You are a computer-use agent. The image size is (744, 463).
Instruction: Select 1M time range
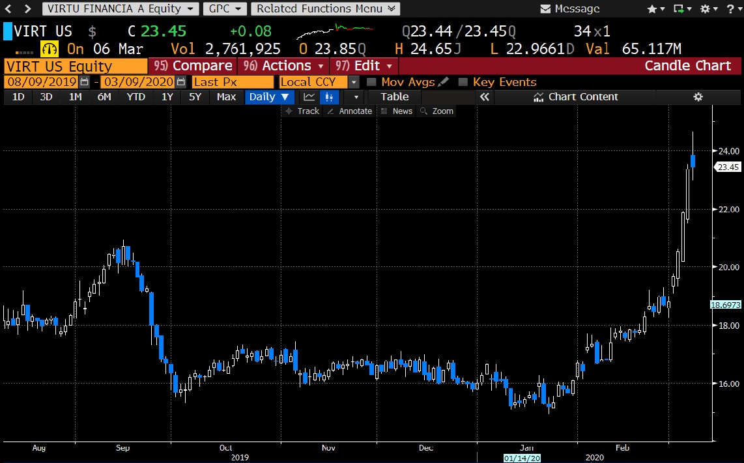click(x=75, y=97)
